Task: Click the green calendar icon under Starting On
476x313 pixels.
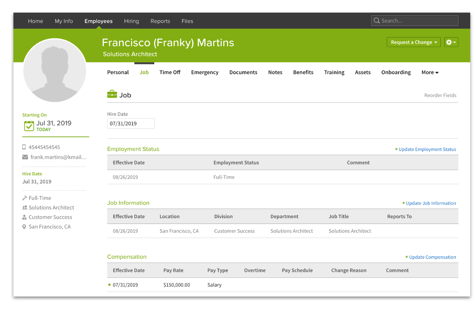Action: [x=29, y=126]
